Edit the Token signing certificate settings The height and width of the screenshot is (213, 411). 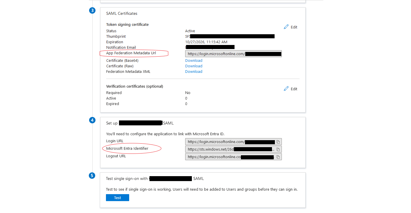pyautogui.click(x=291, y=27)
